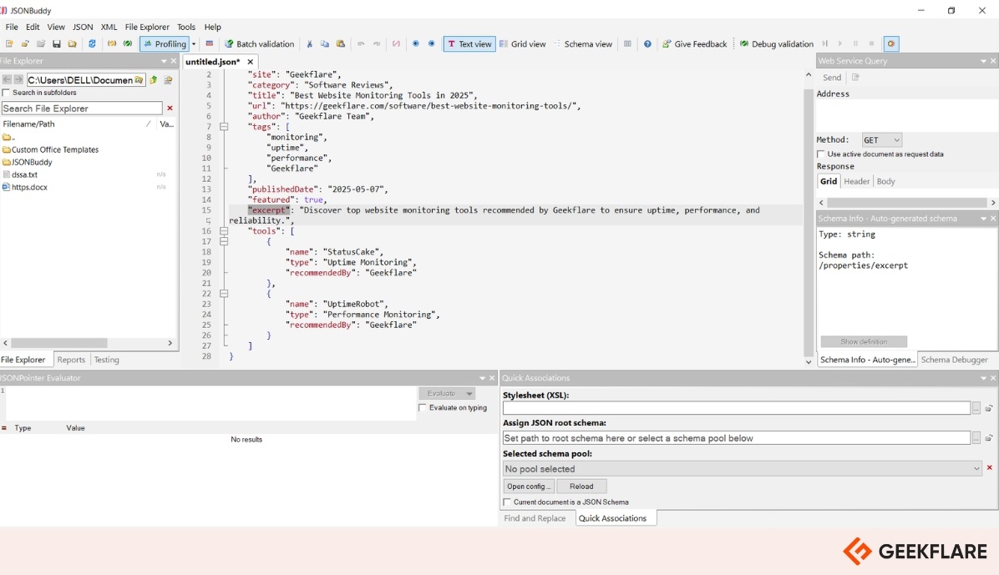Image resolution: width=999 pixels, height=575 pixels.
Task: Switch to Text view
Action: (469, 44)
